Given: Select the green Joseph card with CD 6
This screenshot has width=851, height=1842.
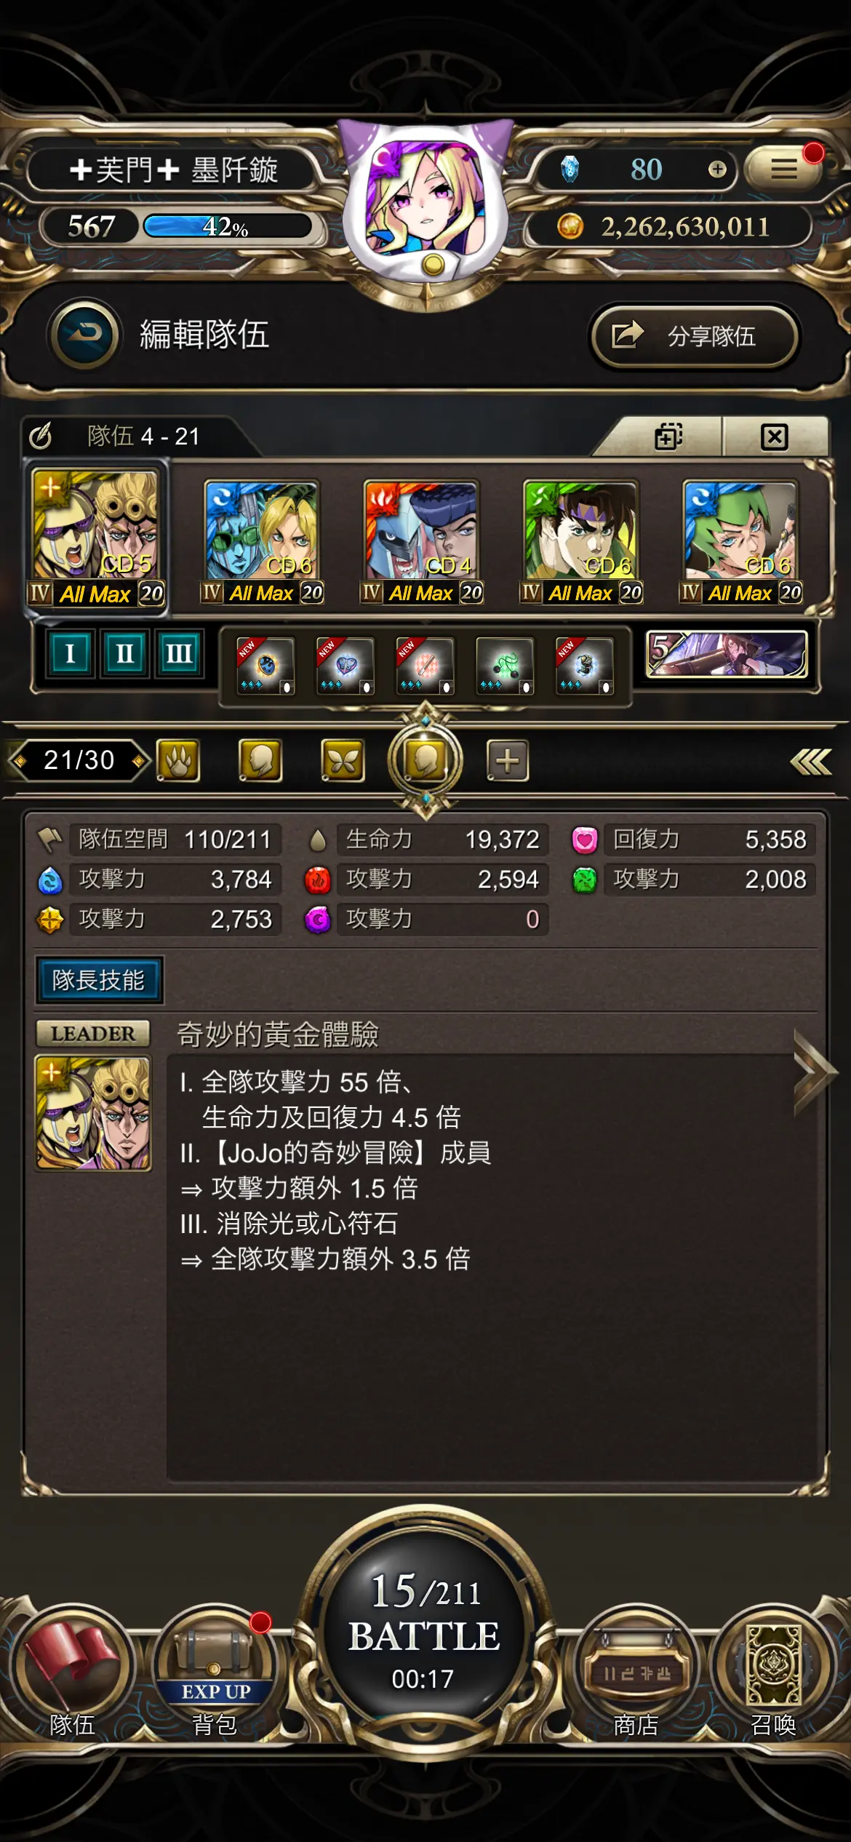Looking at the screenshot, I should [580, 541].
